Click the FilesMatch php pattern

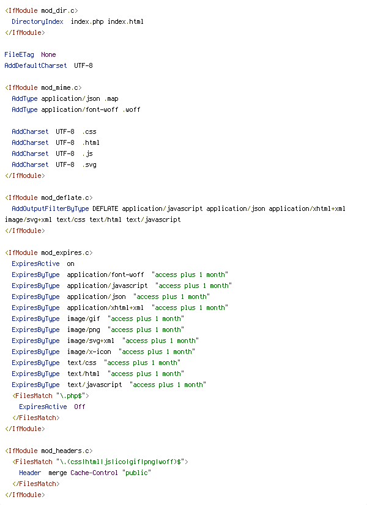point(71,396)
